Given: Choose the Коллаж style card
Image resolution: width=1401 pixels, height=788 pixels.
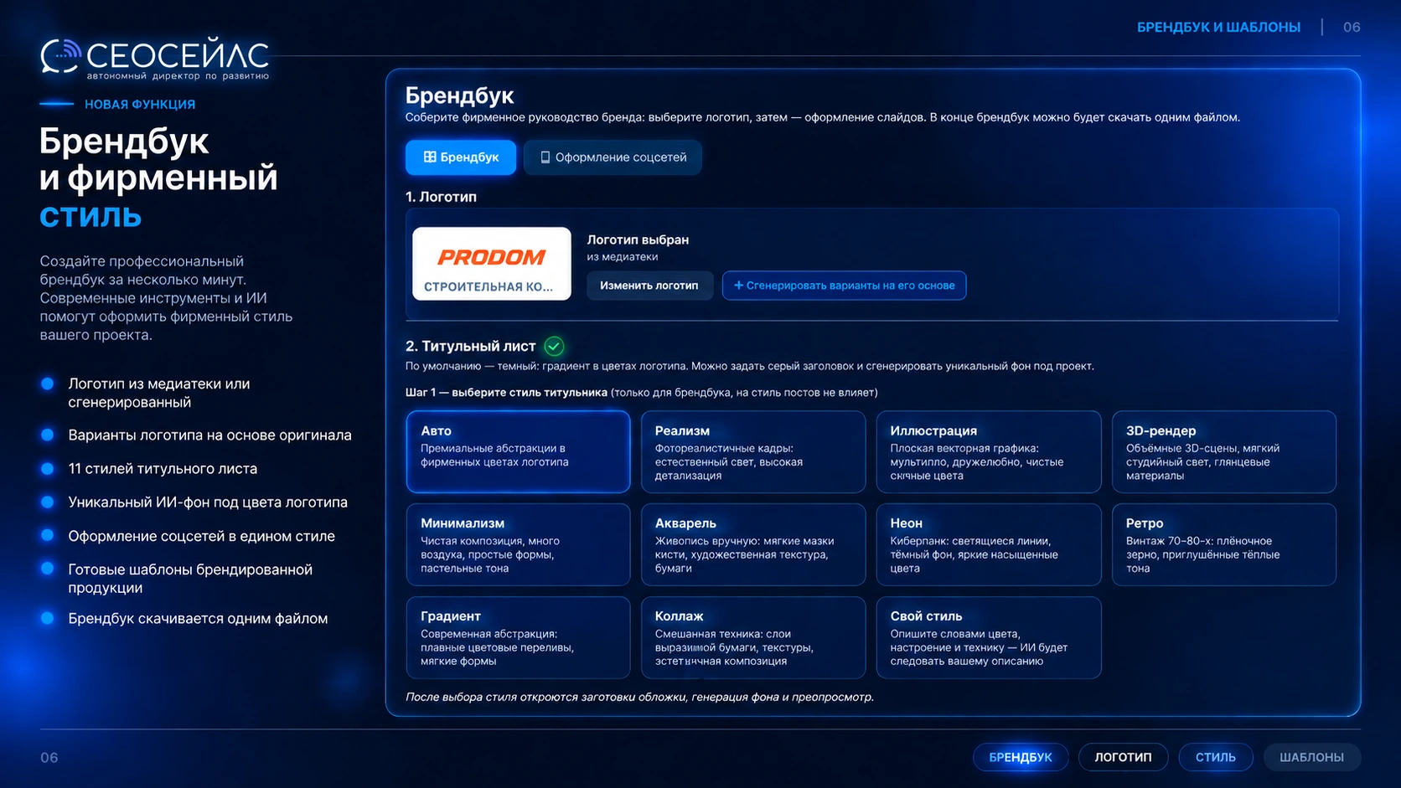Looking at the screenshot, I should pyautogui.click(x=753, y=637).
